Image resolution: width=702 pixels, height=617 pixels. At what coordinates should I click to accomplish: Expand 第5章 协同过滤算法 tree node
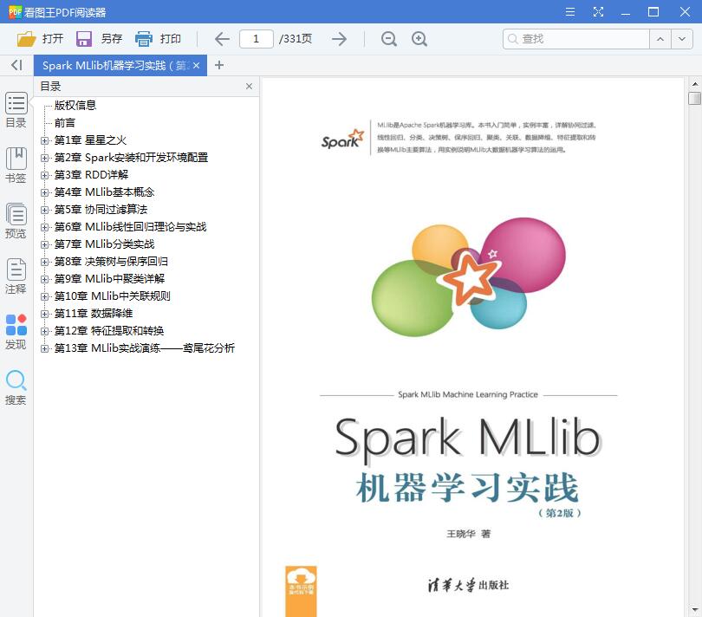click(x=44, y=210)
